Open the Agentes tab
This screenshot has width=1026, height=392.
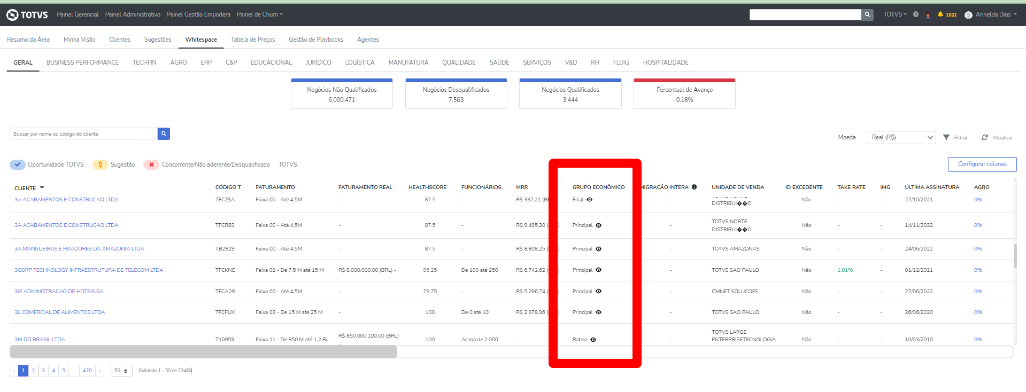coord(368,40)
